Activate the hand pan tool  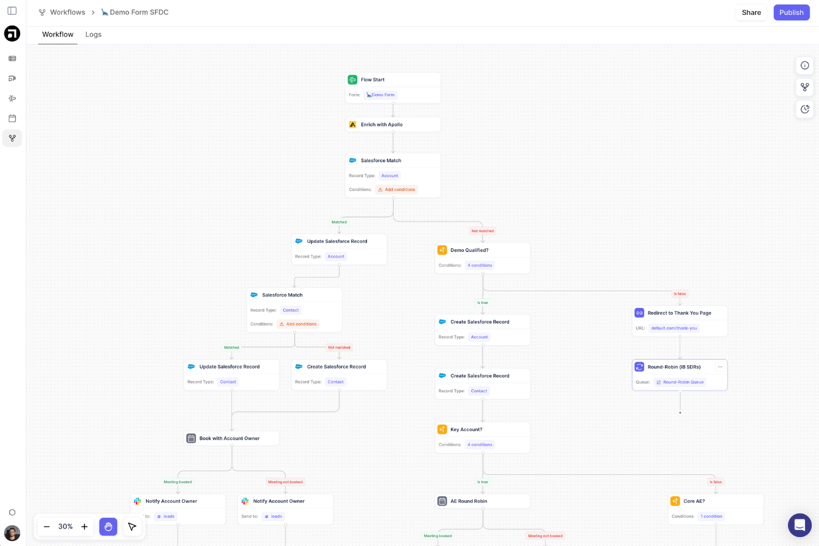point(108,527)
